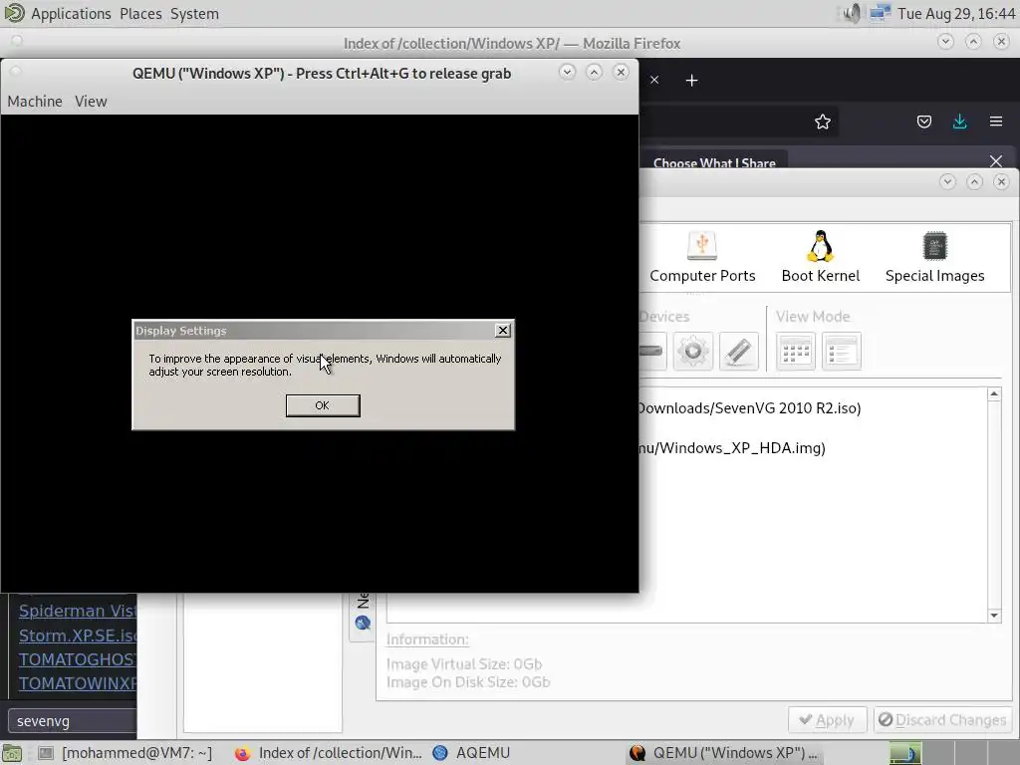Click the Ubuntu MATE logo in top panel
Screen dimensions: 1020x765
(14, 13)
